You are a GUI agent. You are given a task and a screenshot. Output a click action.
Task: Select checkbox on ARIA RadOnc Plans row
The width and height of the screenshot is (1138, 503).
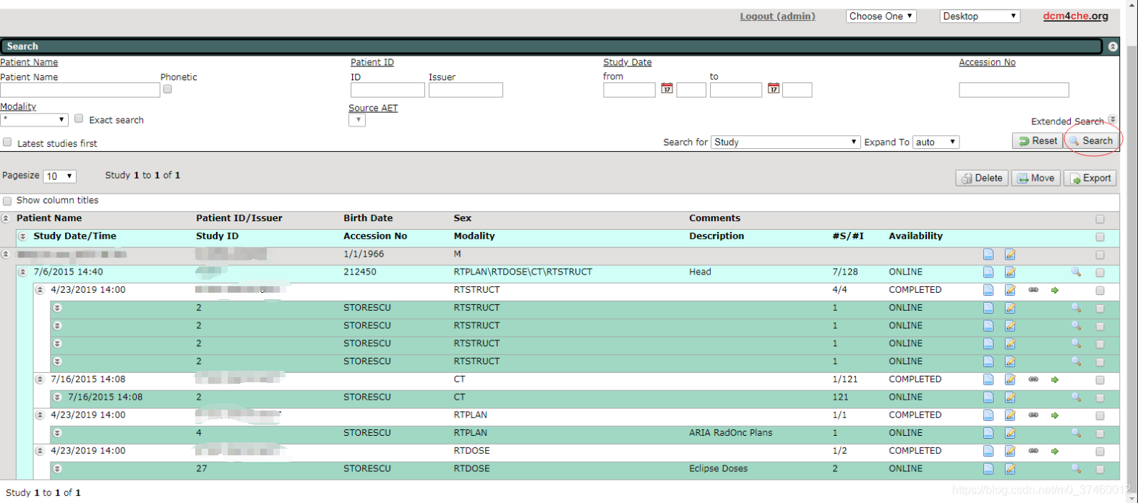pyautogui.click(x=1100, y=434)
